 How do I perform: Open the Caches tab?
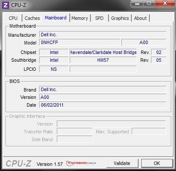pos(32,18)
